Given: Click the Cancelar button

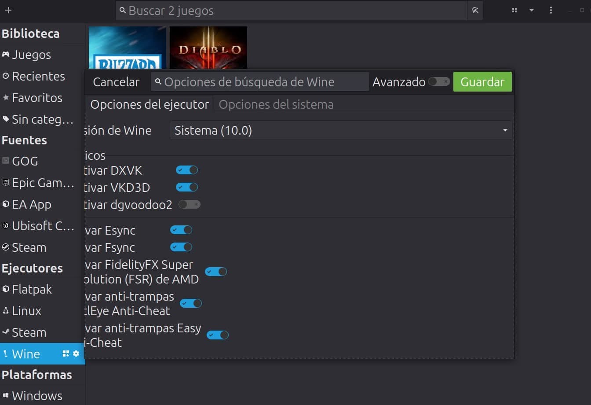Looking at the screenshot, I should point(116,82).
